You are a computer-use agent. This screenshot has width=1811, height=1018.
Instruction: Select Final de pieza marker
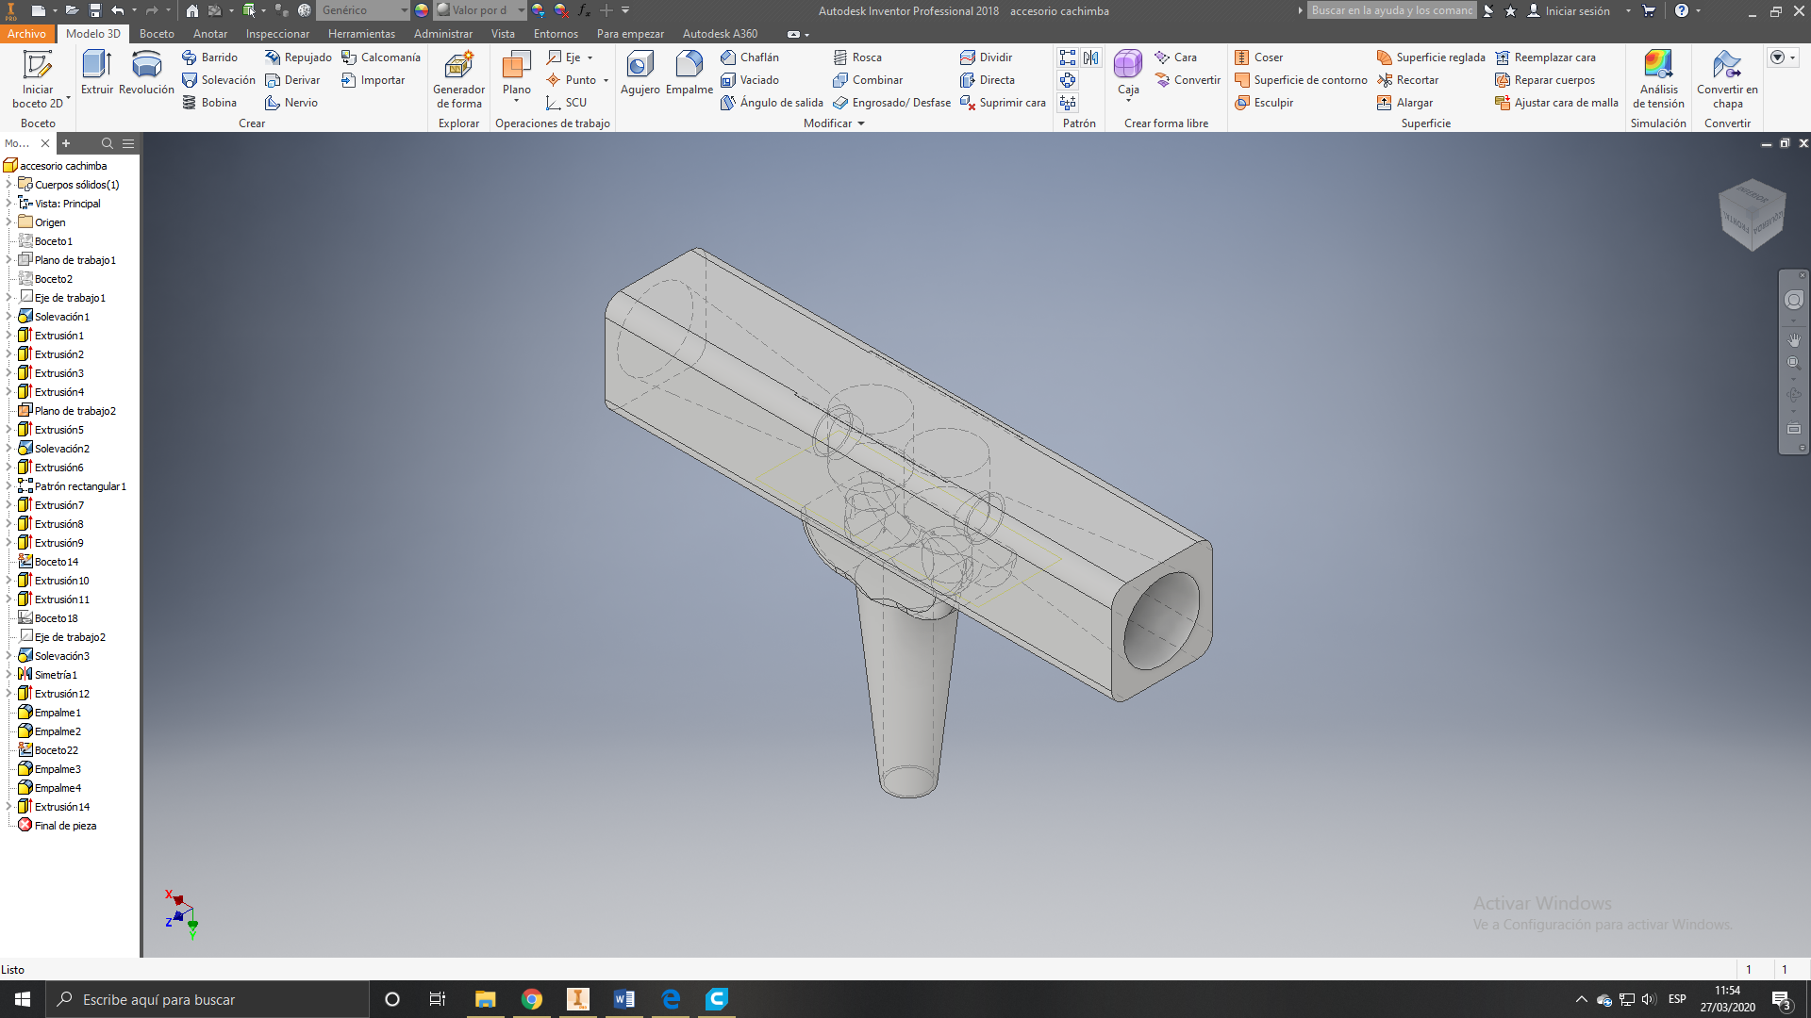(x=65, y=826)
